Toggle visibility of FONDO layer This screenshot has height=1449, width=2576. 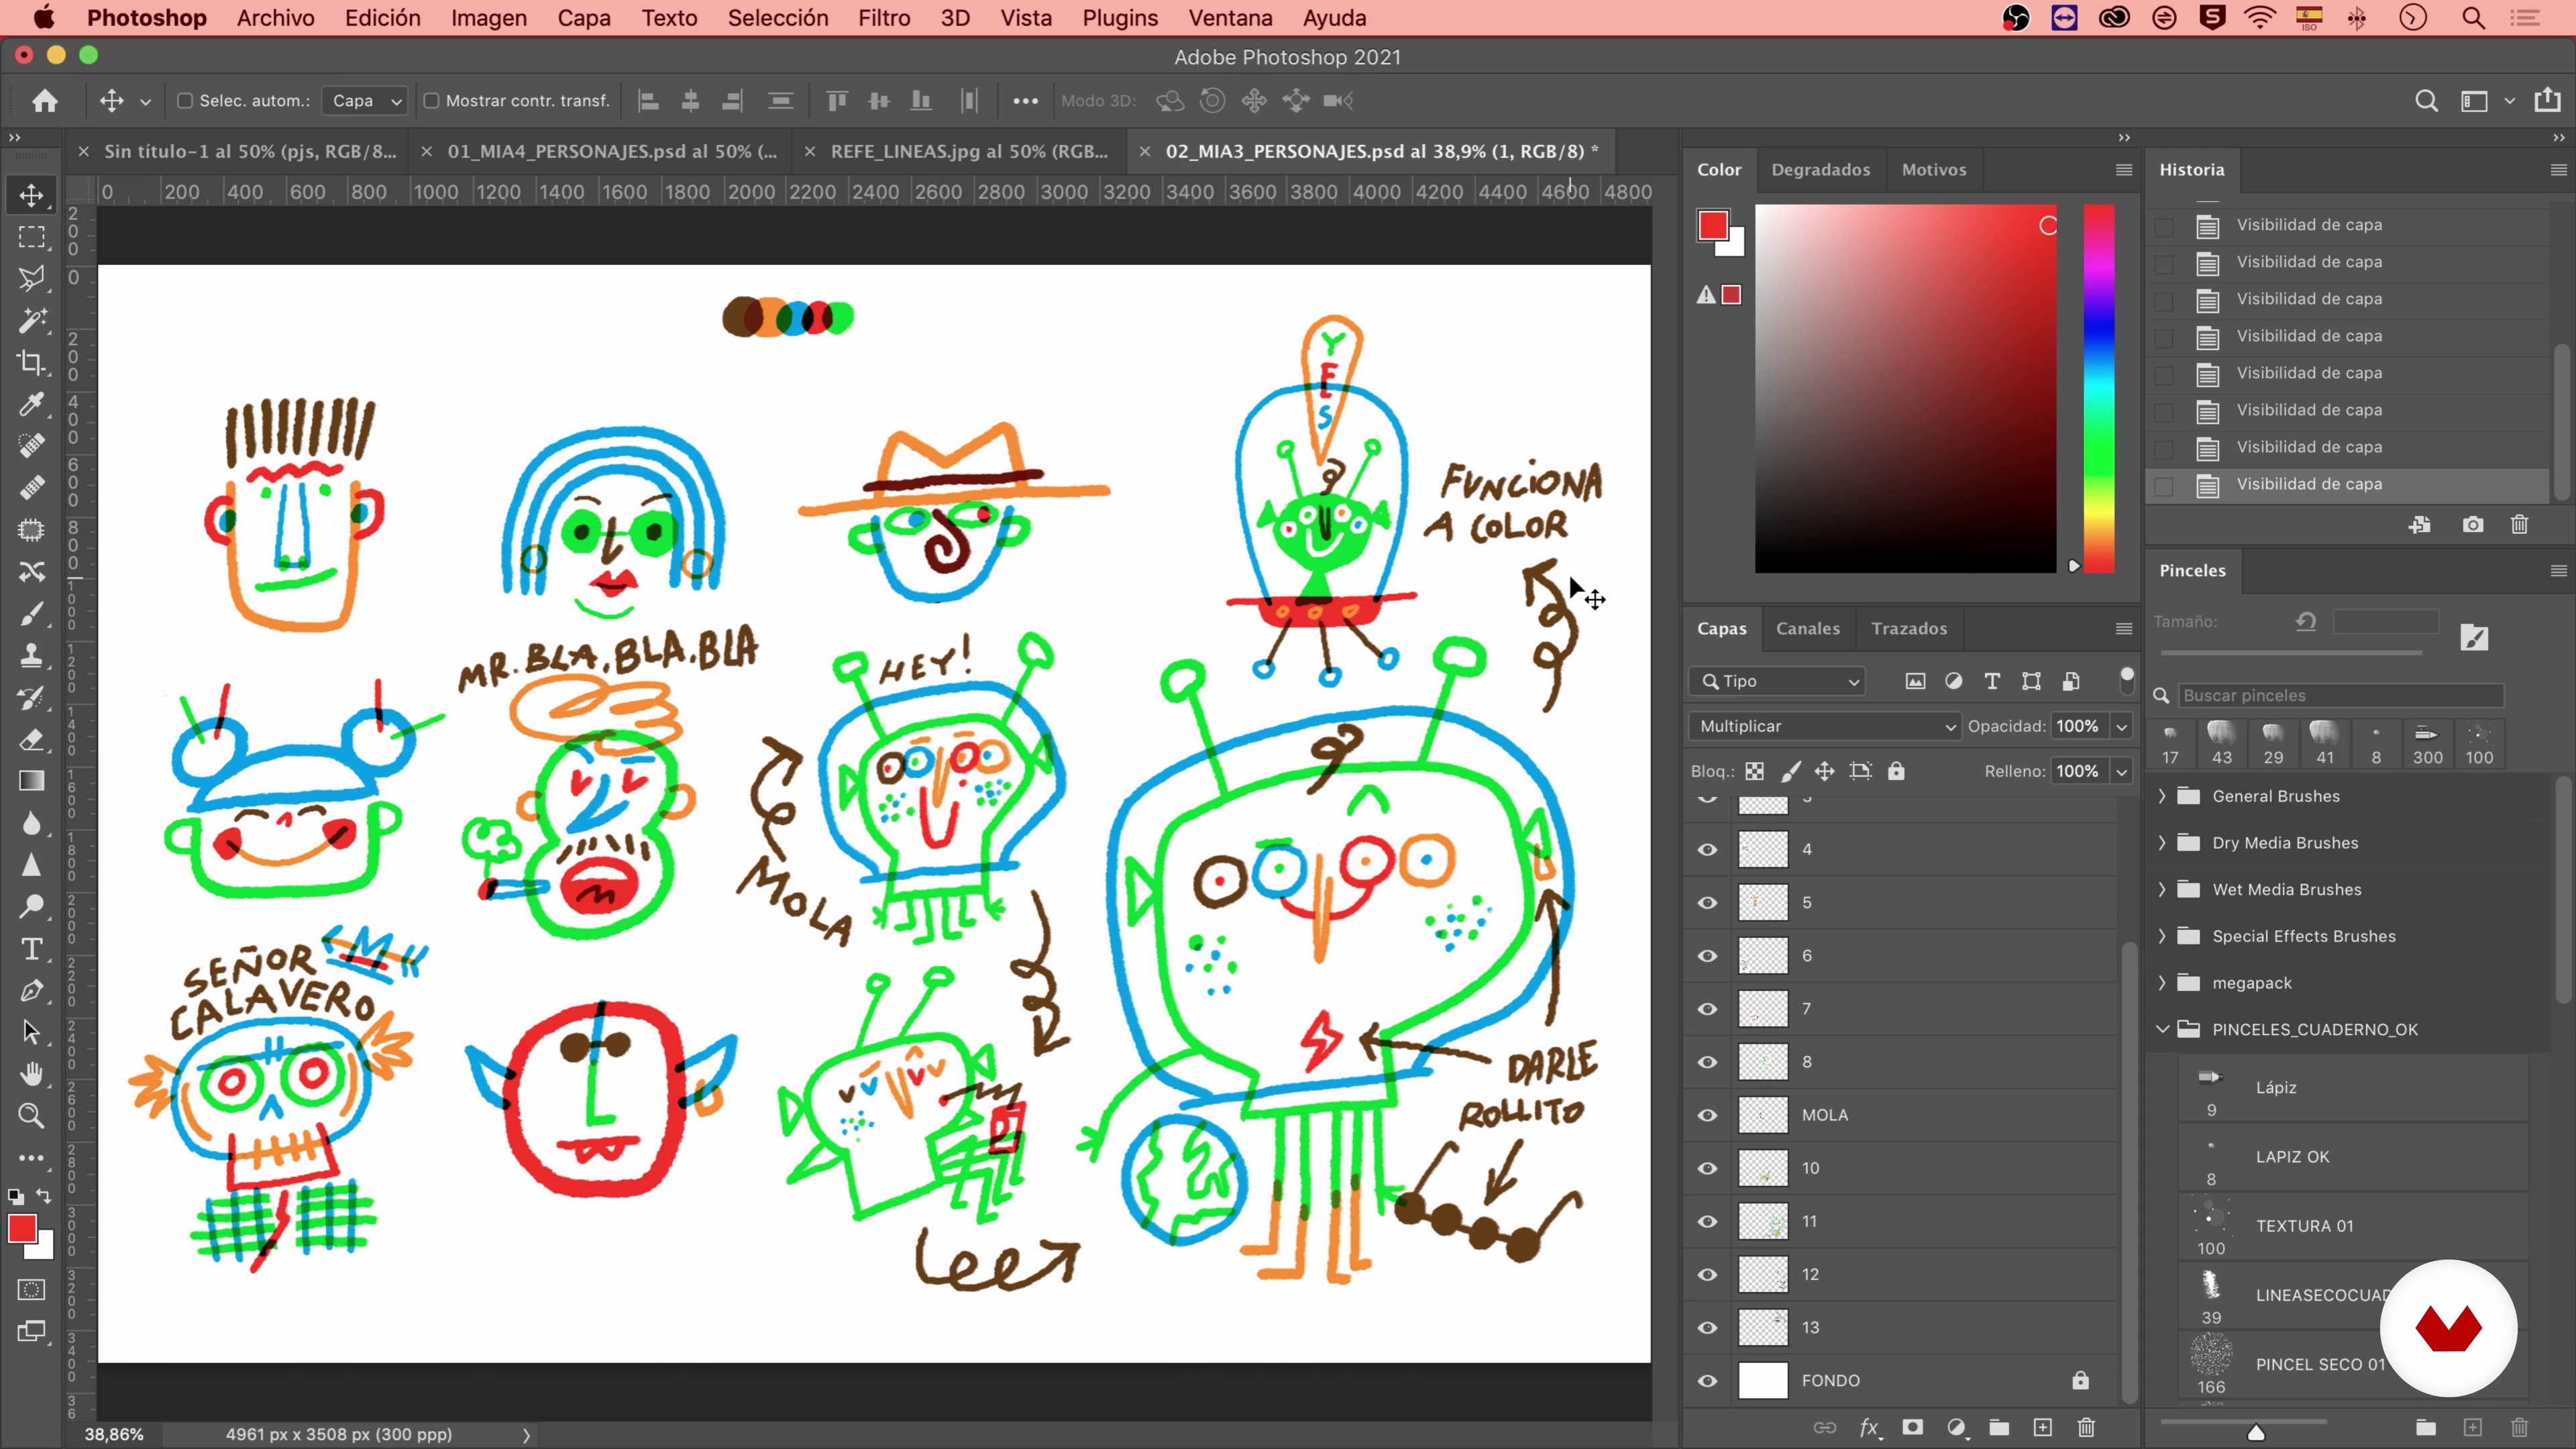tap(1707, 1380)
